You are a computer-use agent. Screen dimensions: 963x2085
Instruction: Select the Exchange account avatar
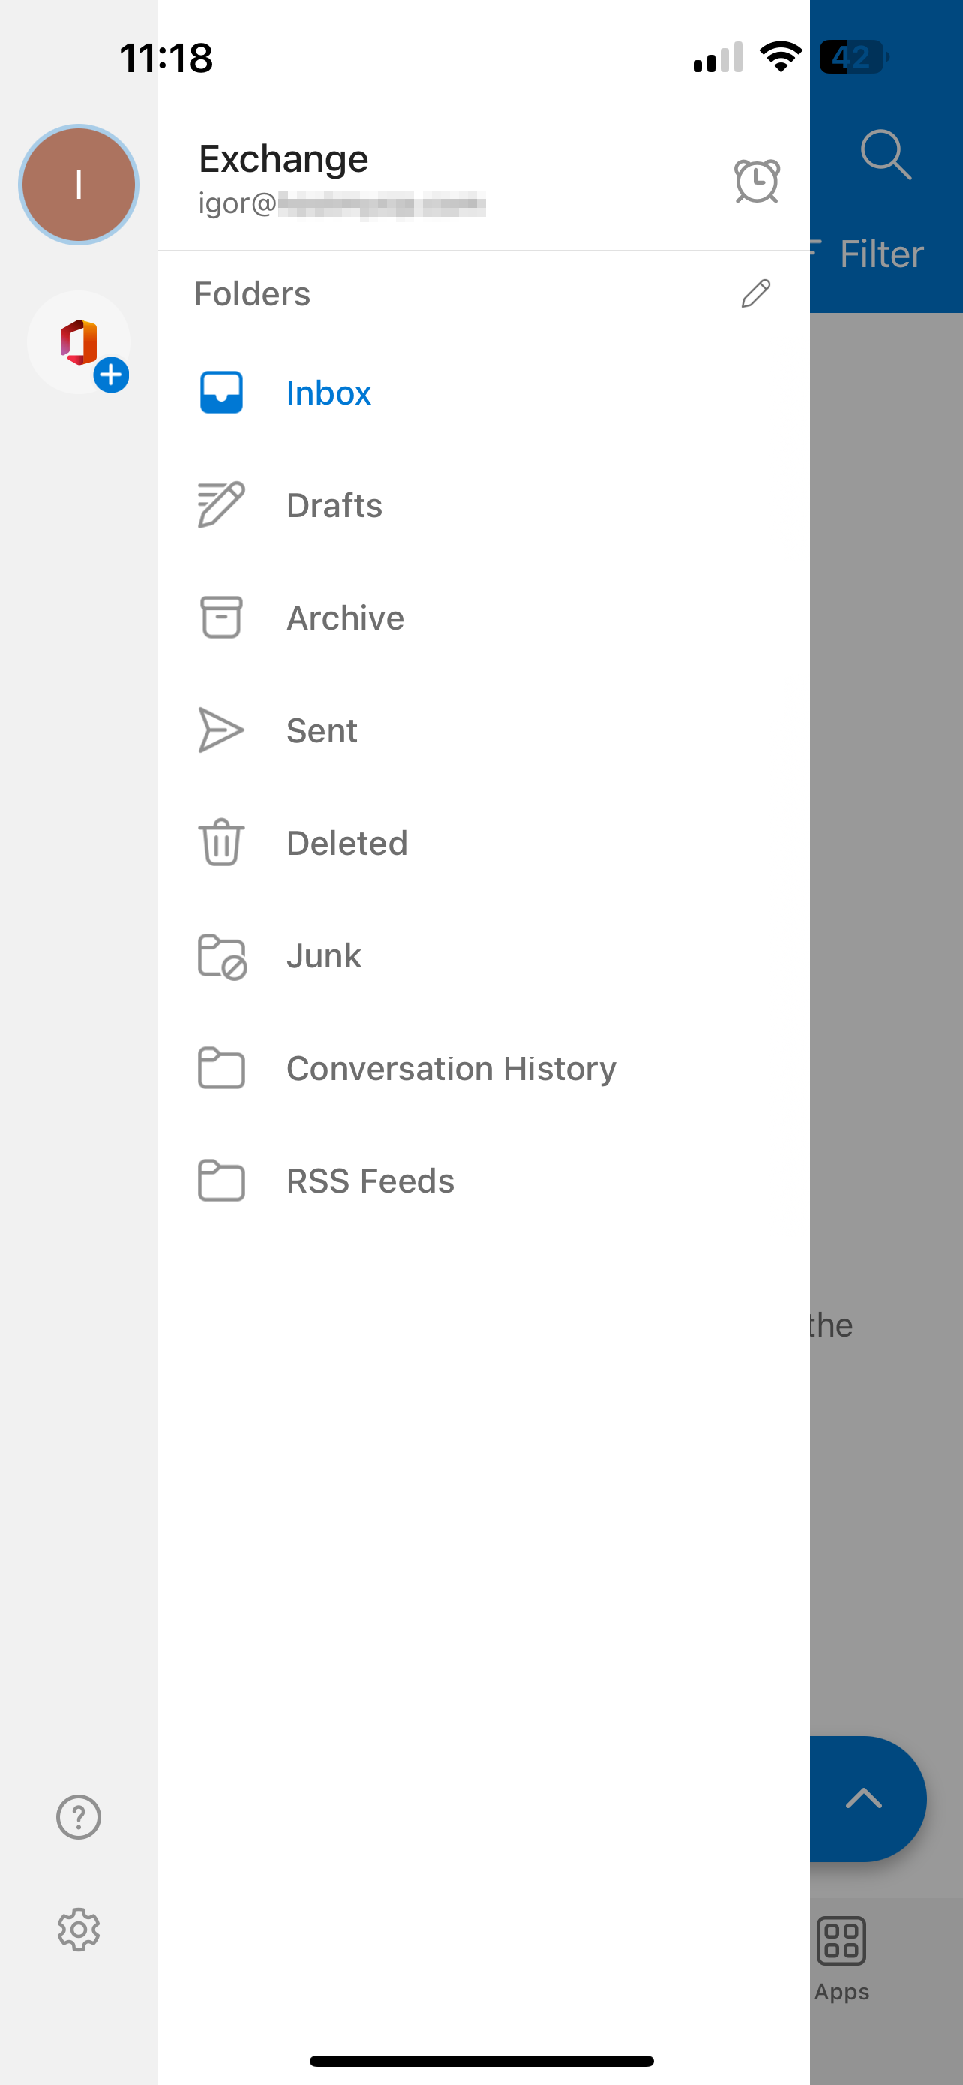tap(79, 185)
